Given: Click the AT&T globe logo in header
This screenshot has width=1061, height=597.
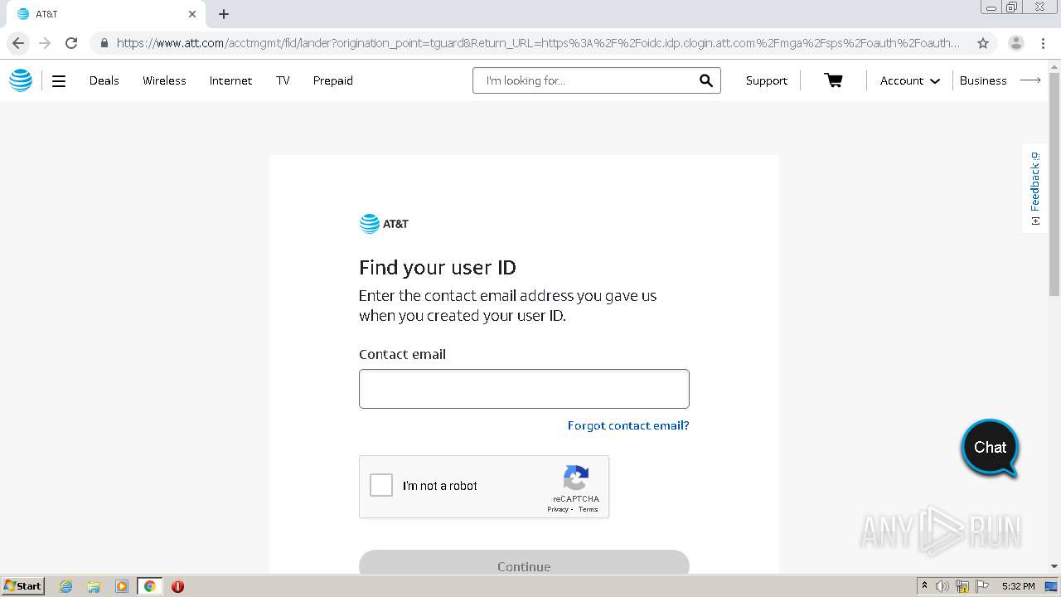Looking at the screenshot, I should tap(21, 80).
